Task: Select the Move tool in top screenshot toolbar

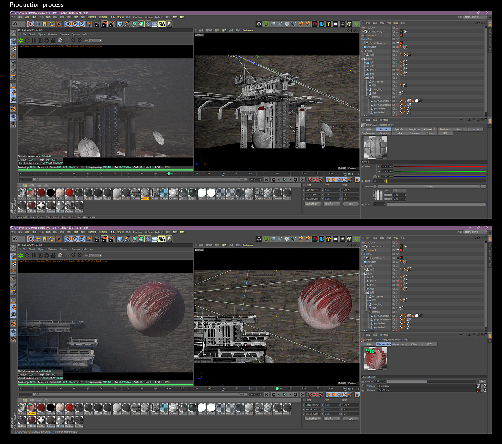Action: coord(38,24)
